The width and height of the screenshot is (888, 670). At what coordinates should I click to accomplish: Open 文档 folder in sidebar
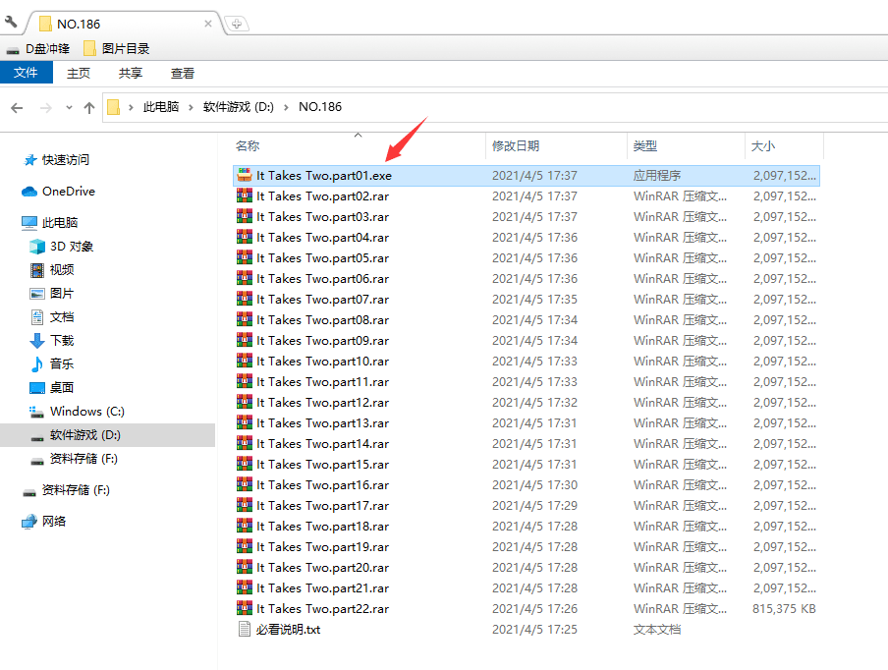click(x=62, y=317)
